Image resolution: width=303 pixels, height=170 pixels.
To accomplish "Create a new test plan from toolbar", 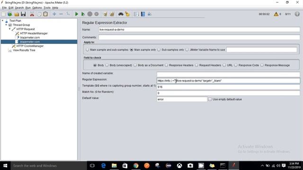I will (3, 14).
